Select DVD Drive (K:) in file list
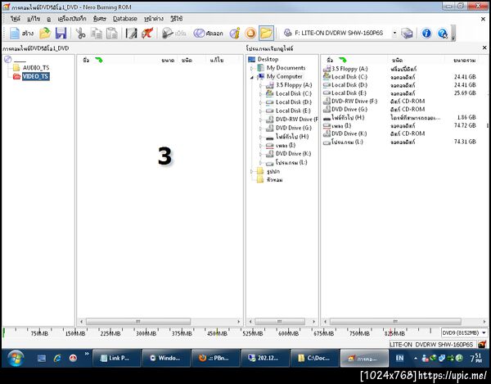This screenshot has height=384, width=491. click(x=349, y=133)
